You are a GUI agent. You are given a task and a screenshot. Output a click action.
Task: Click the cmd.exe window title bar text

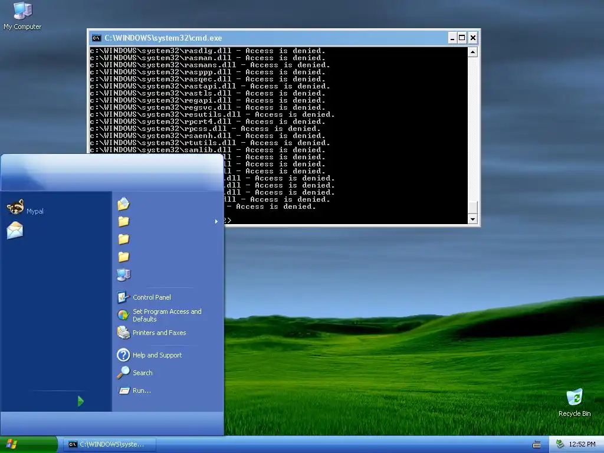click(x=163, y=38)
